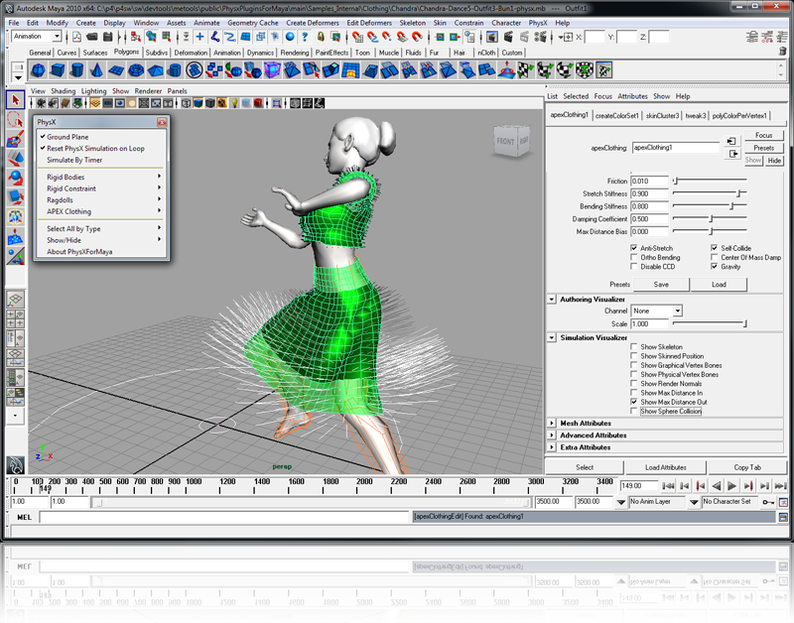
Task: Click the go to start playback button
Action: click(x=669, y=486)
